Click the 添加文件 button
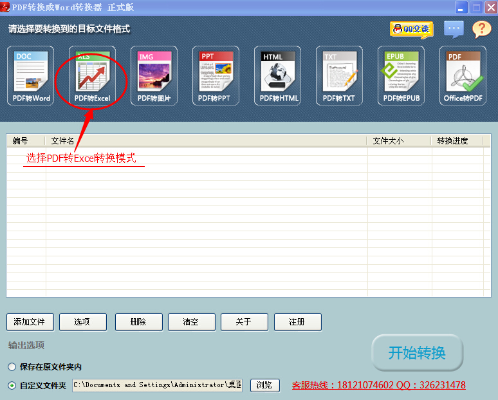 coord(30,322)
